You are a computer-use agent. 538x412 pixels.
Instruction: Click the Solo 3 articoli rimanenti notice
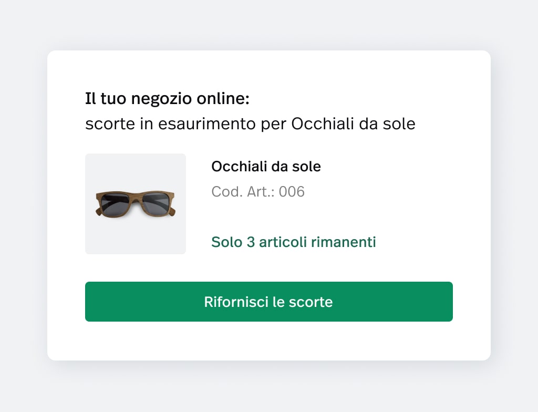point(293,242)
